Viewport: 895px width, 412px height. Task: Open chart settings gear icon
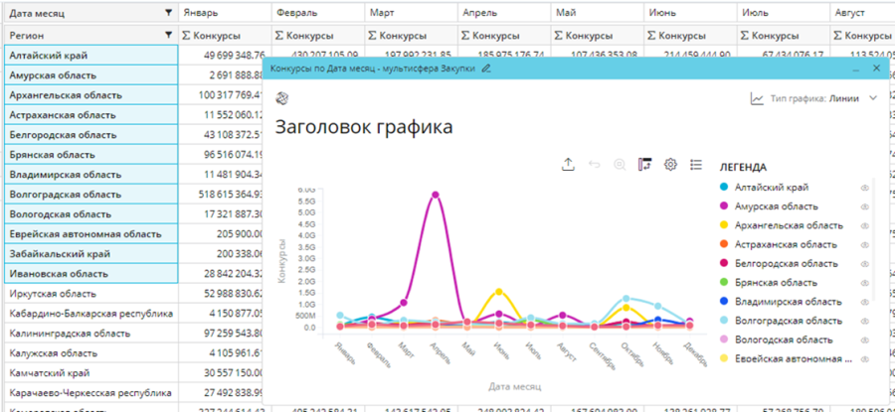[x=671, y=165]
